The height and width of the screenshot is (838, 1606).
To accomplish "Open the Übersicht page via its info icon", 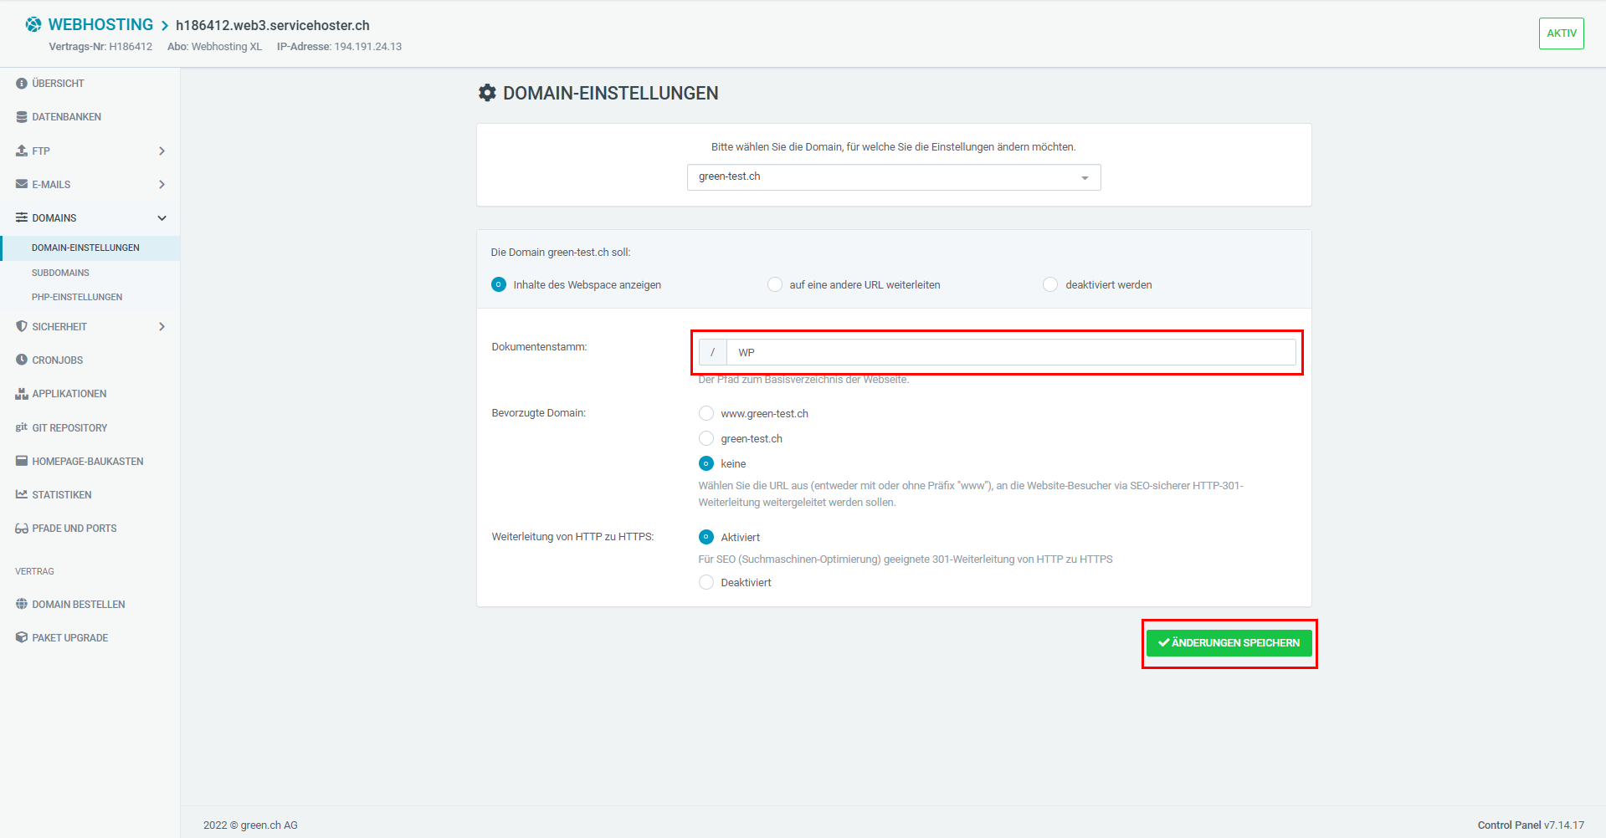I will (21, 83).
